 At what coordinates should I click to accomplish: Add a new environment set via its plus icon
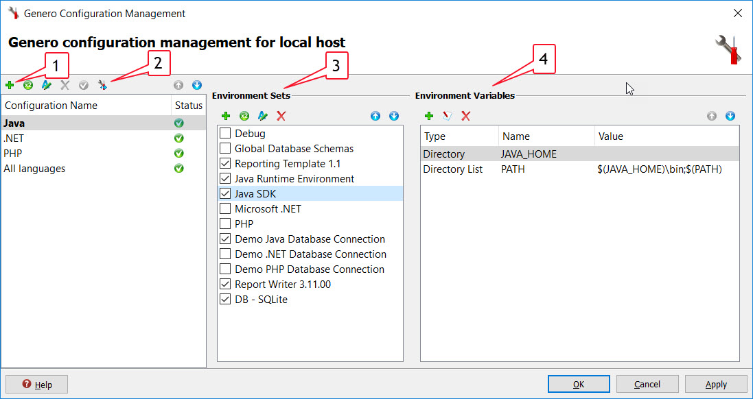[226, 116]
